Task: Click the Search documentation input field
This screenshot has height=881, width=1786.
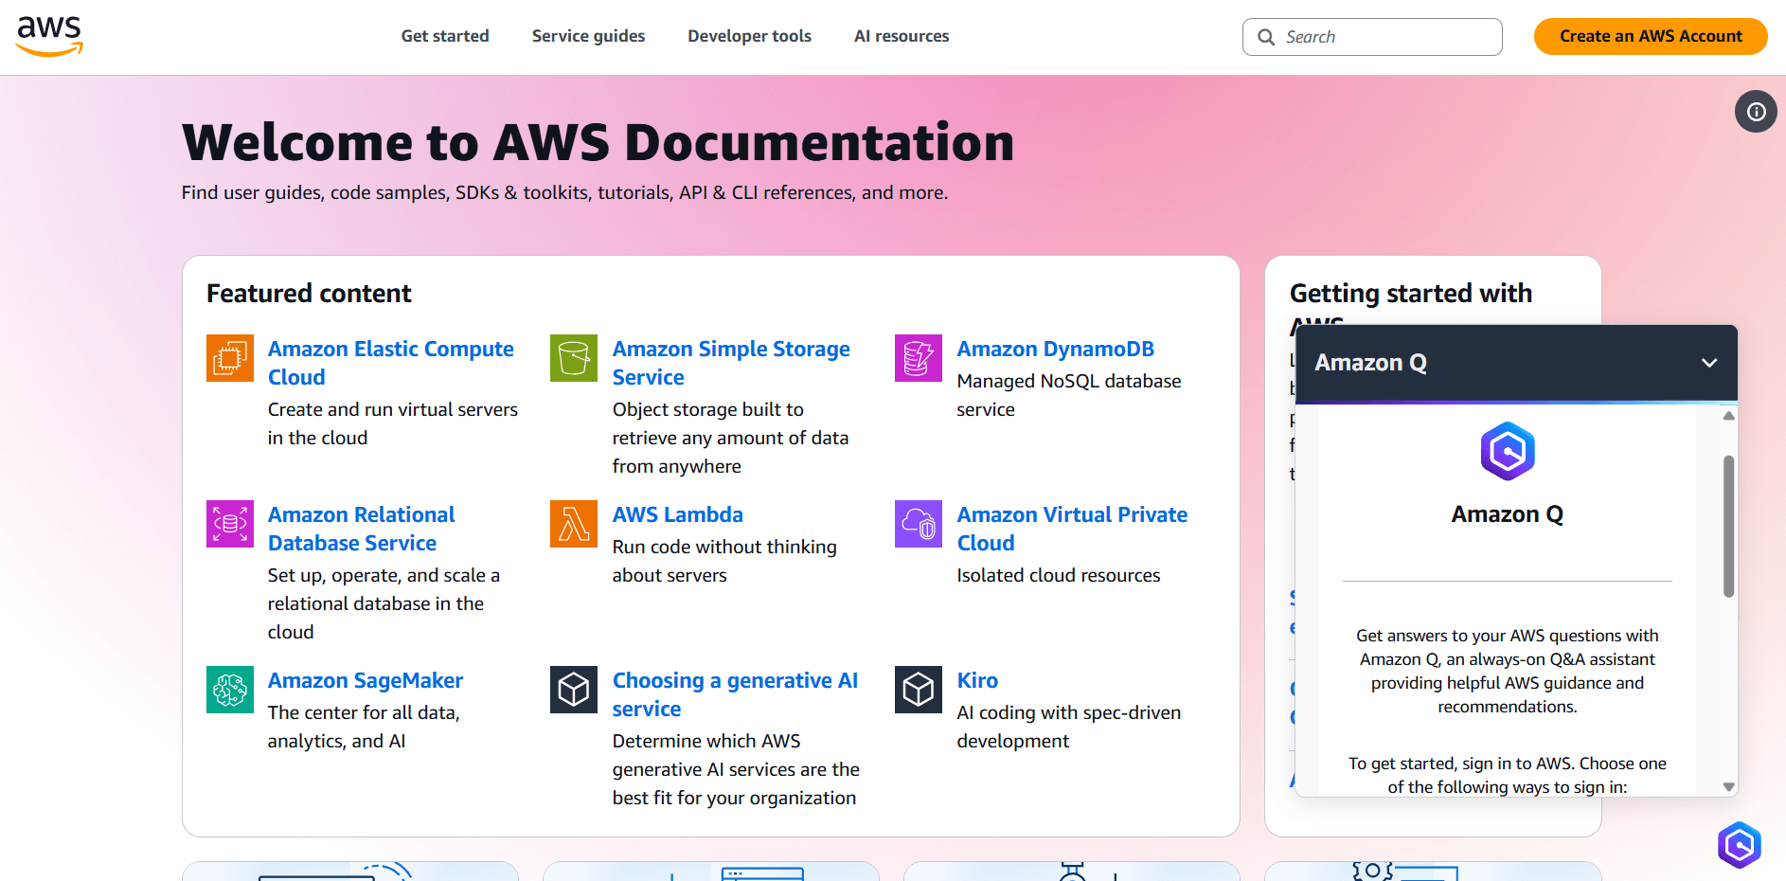Action: coord(1372,37)
